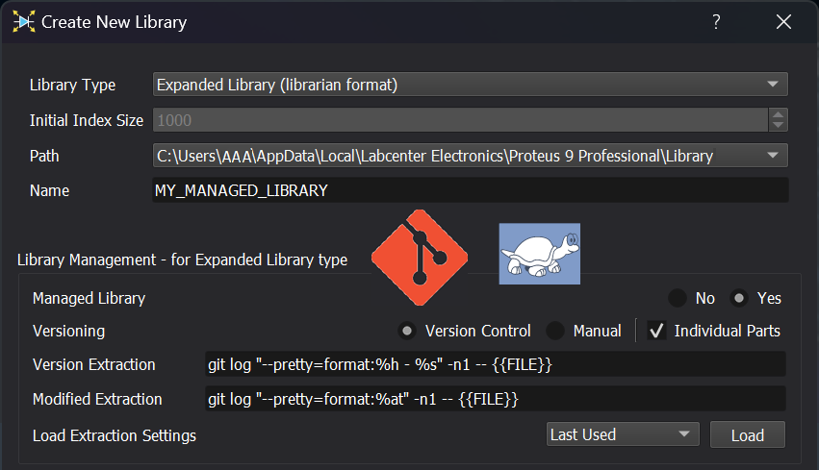Open the help question mark button

[x=716, y=22]
